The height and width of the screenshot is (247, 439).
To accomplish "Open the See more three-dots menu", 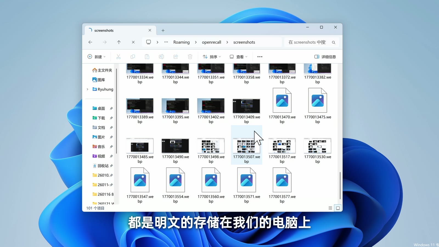I will point(260,57).
